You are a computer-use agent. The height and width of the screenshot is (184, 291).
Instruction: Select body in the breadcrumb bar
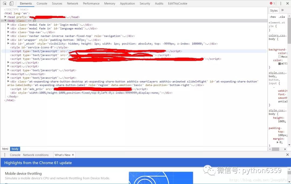point(15,149)
